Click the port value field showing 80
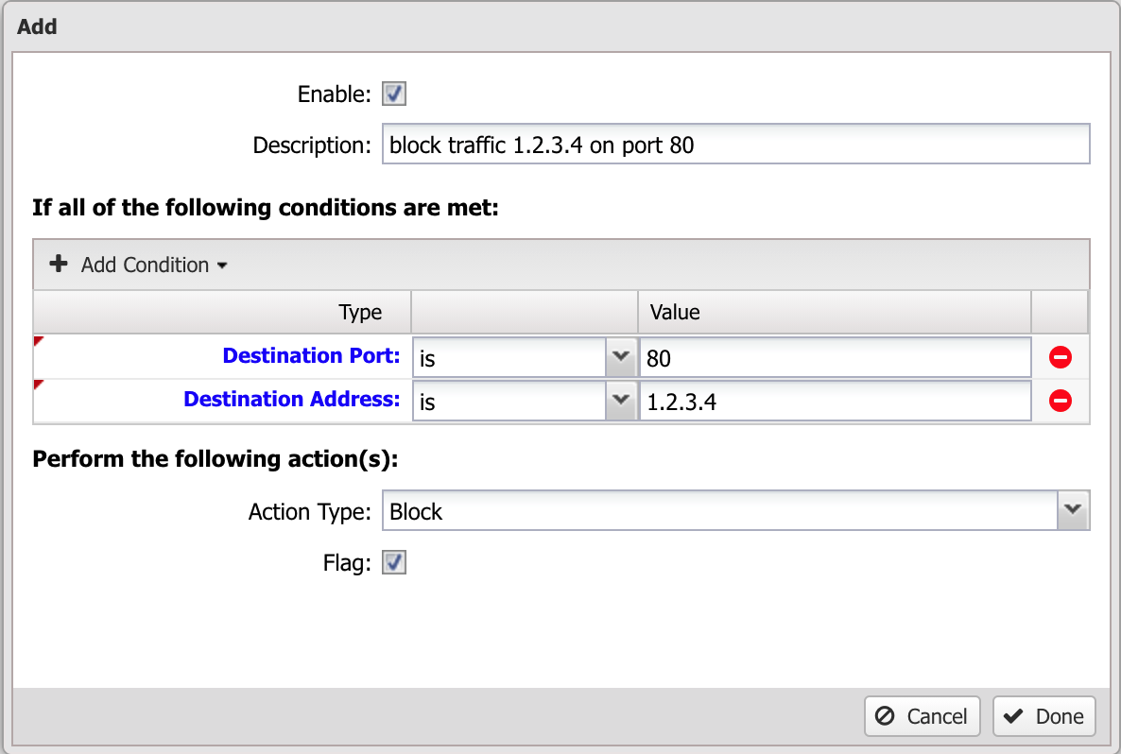The width and height of the screenshot is (1121, 754). [x=835, y=357]
